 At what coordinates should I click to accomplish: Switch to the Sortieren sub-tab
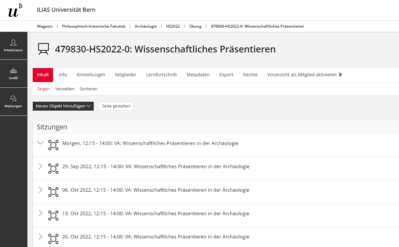[89, 89]
